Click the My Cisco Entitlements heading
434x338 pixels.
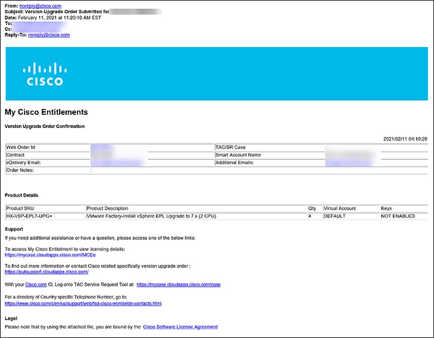pyautogui.click(x=46, y=112)
